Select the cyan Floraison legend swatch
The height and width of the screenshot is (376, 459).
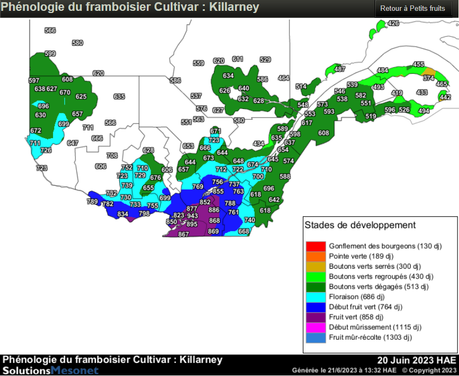tap(315, 297)
